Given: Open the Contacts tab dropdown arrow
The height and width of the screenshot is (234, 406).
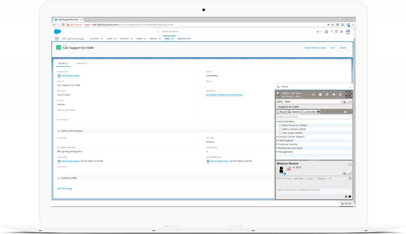Looking at the screenshot, I should pos(132,39).
